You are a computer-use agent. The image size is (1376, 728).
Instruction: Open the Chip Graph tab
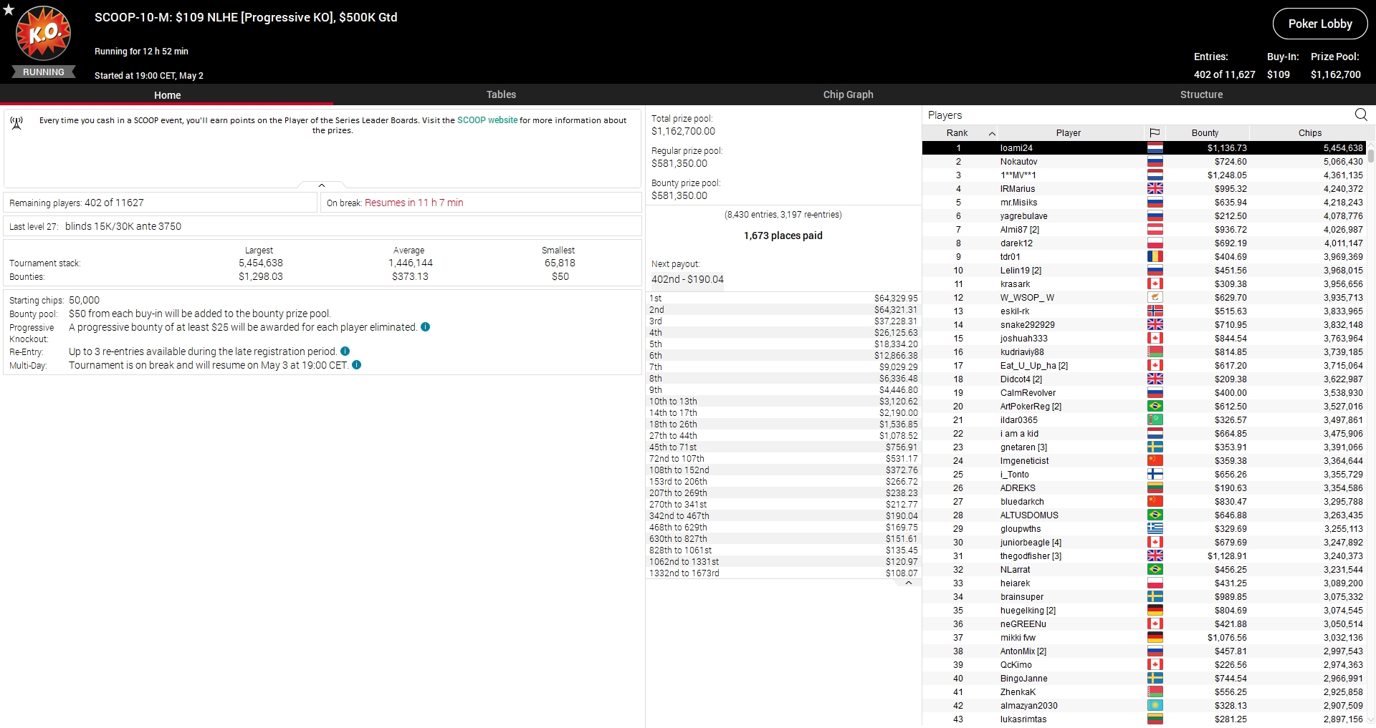point(848,94)
